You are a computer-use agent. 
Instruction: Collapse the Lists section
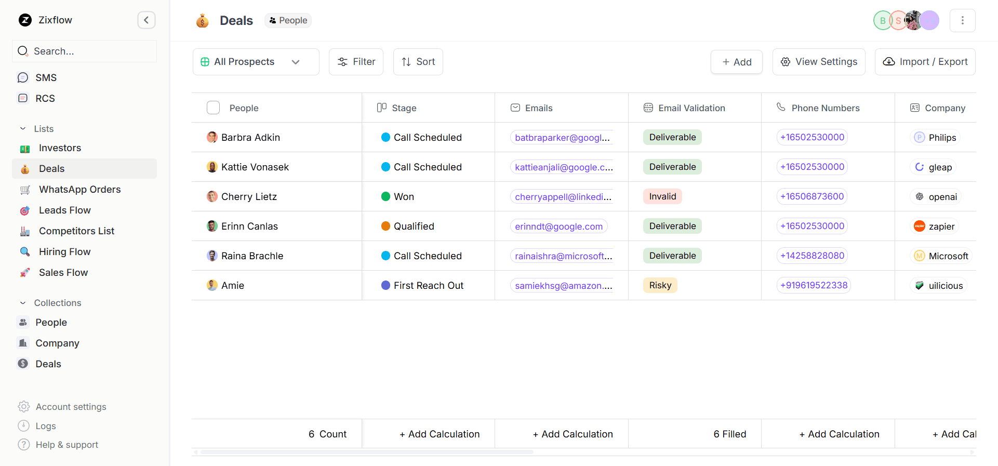click(x=23, y=129)
